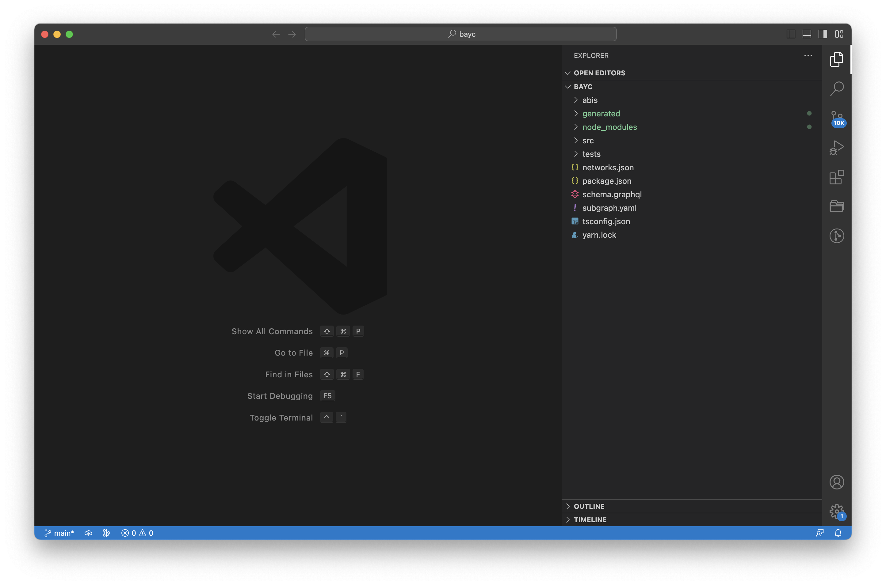This screenshot has height=585, width=886.
Task: Open the Accounts menu icon
Action: (836, 482)
